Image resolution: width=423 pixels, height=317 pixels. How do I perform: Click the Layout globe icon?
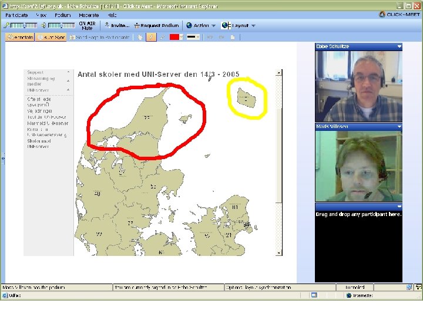tap(226, 26)
